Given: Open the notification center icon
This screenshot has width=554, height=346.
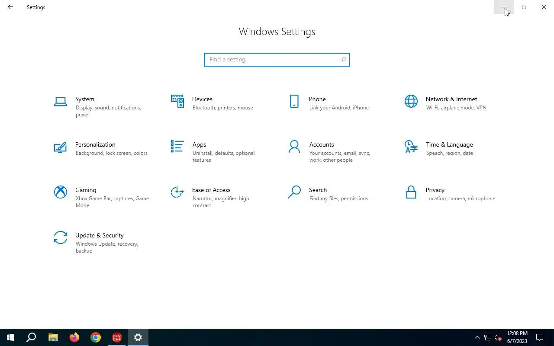Looking at the screenshot, I should pos(540,337).
